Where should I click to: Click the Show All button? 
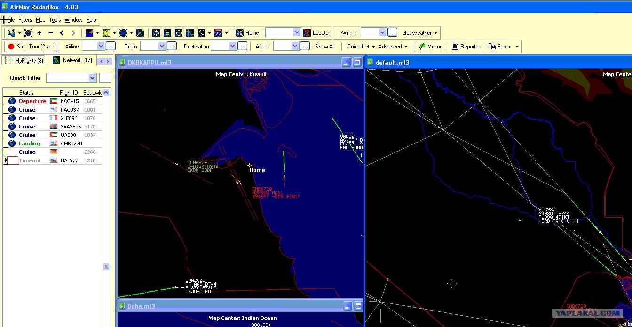point(325,47)
